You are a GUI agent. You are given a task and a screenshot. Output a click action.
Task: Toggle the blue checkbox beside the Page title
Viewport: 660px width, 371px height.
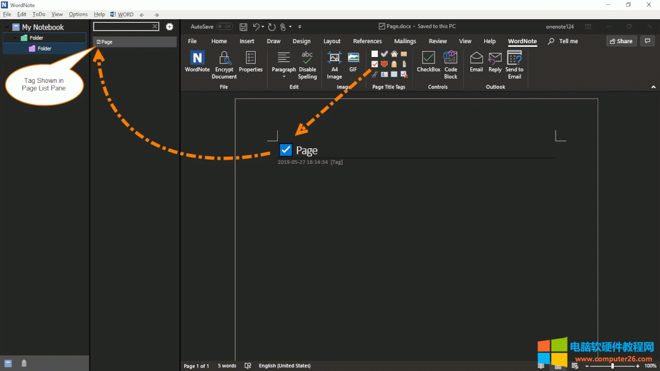tap(286, 150)
